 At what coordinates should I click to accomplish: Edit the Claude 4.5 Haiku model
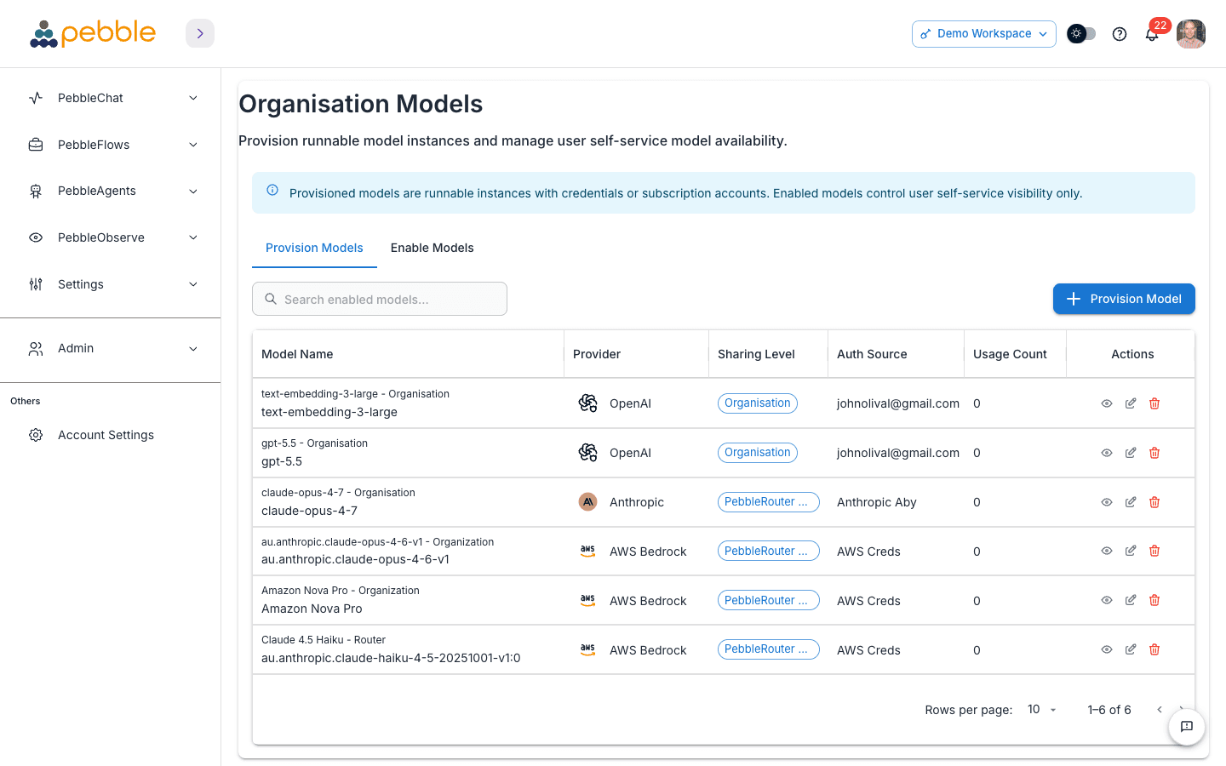coord(1131,649)
